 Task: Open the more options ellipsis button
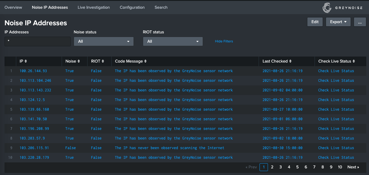[360, 22]
